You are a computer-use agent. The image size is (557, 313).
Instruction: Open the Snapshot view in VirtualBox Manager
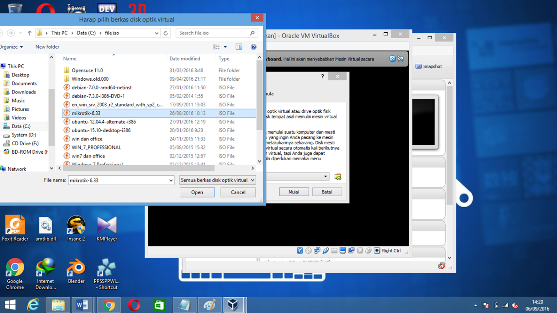click(x=429, y=66)
